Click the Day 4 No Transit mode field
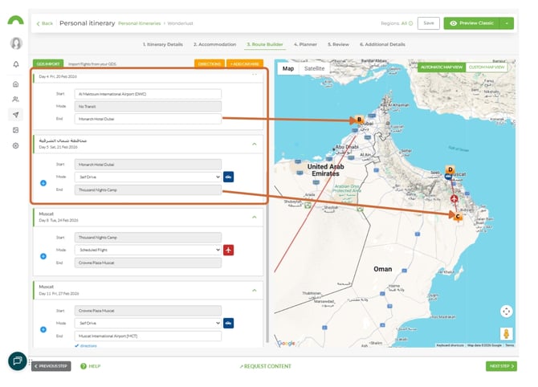The width and height of the screenshot is (538, 387). point(148,106)
